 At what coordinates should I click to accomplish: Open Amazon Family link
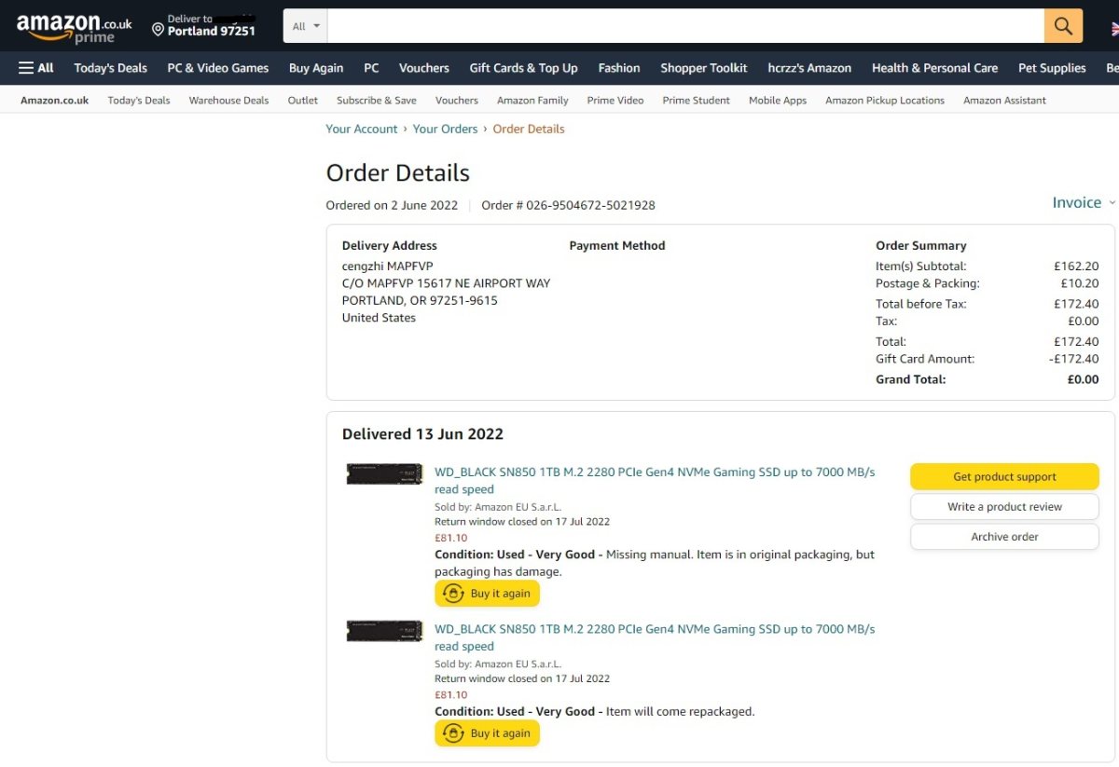[532, 101]
